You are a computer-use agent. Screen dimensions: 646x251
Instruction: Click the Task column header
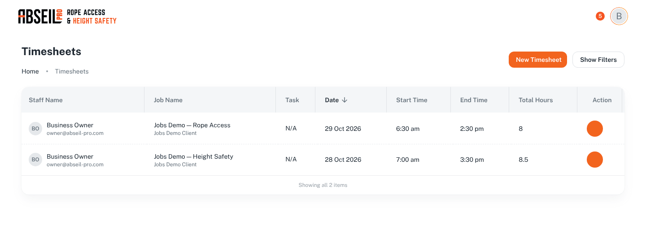[292, 100]
